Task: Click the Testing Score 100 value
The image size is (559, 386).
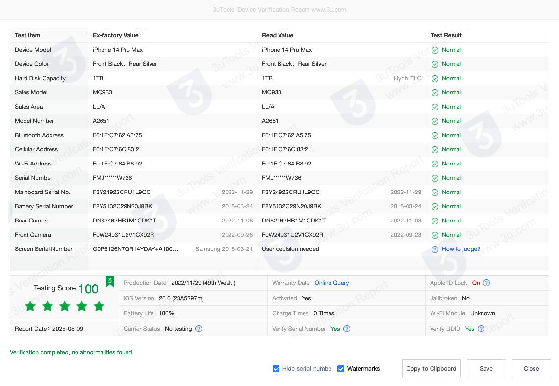Action: click(88, 289)
